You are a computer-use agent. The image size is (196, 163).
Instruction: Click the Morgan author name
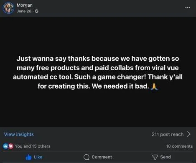(25, 5)
